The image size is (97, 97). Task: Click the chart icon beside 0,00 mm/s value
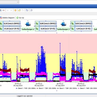tap(37, 24)
